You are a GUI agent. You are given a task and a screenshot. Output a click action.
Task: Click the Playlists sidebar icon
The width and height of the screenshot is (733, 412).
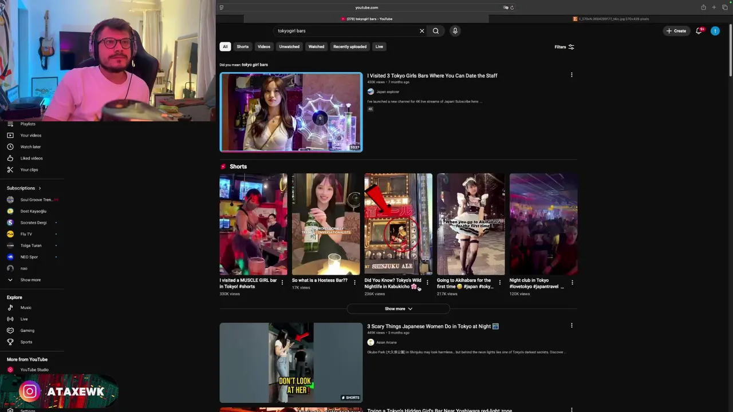[10, 124]
